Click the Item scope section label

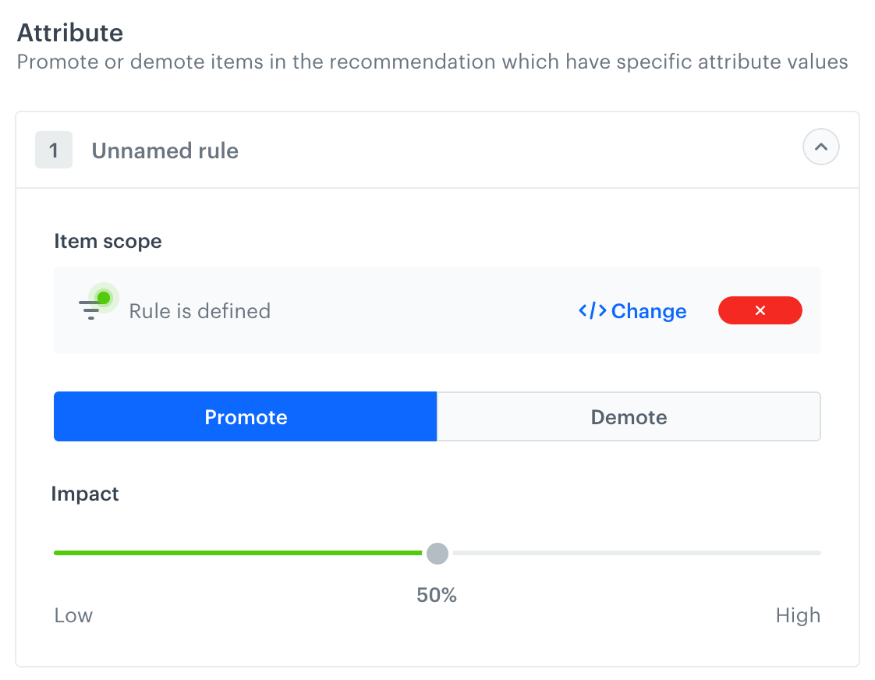tap(108, 241)
